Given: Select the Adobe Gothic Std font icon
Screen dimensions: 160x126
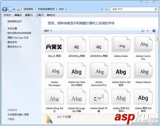Looking at the screenshot, I should (121, 70).
